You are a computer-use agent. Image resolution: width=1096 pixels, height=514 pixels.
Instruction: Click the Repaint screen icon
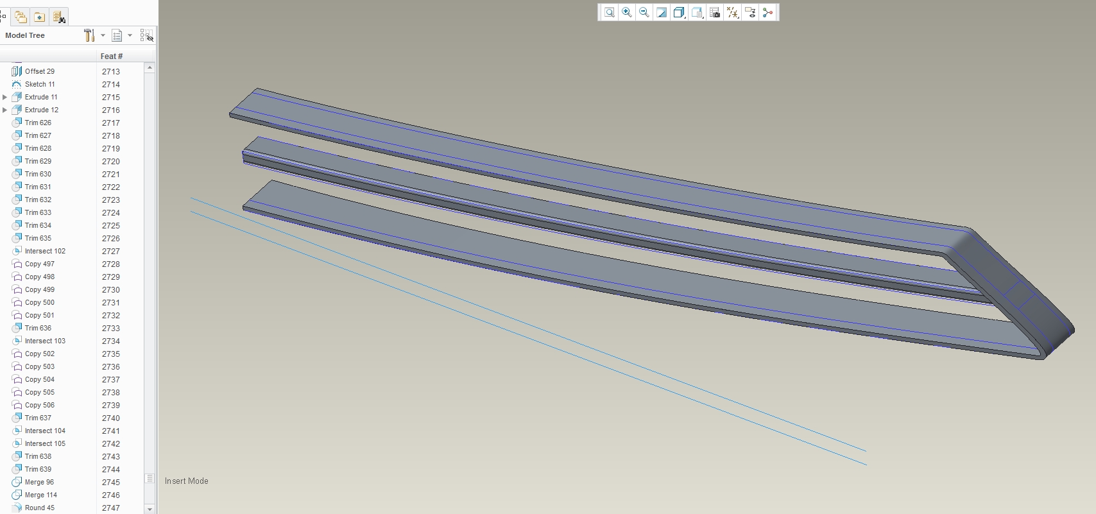[662, 12]
